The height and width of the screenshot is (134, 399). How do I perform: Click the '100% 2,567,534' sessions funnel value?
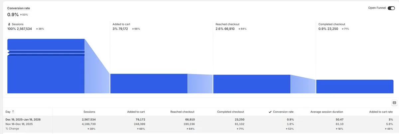20,29
